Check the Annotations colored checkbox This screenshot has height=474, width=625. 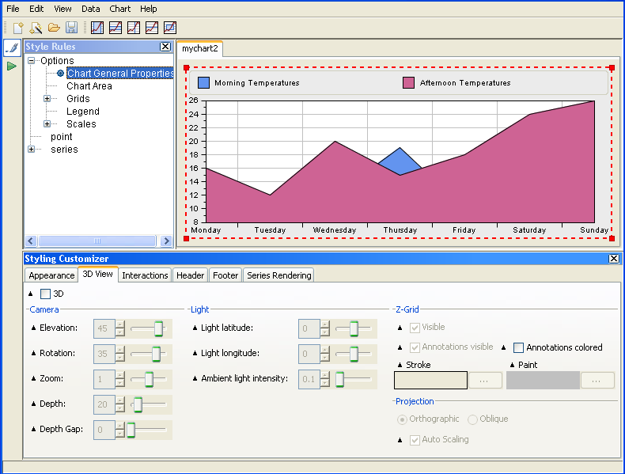[518, 347]
